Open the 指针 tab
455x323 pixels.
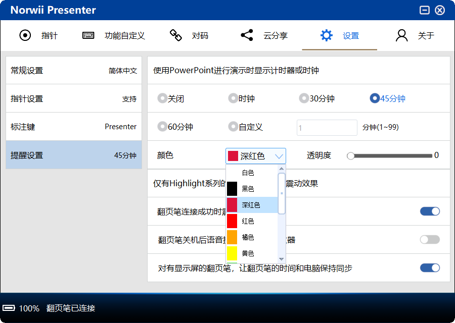point(50,36)
